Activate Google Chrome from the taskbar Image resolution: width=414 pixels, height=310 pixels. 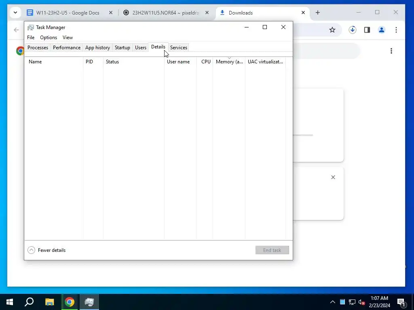[x=70, y=302]
